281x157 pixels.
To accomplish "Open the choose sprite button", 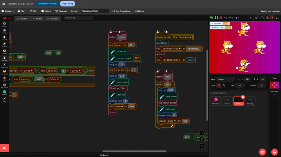I will (x=262, y=152).
